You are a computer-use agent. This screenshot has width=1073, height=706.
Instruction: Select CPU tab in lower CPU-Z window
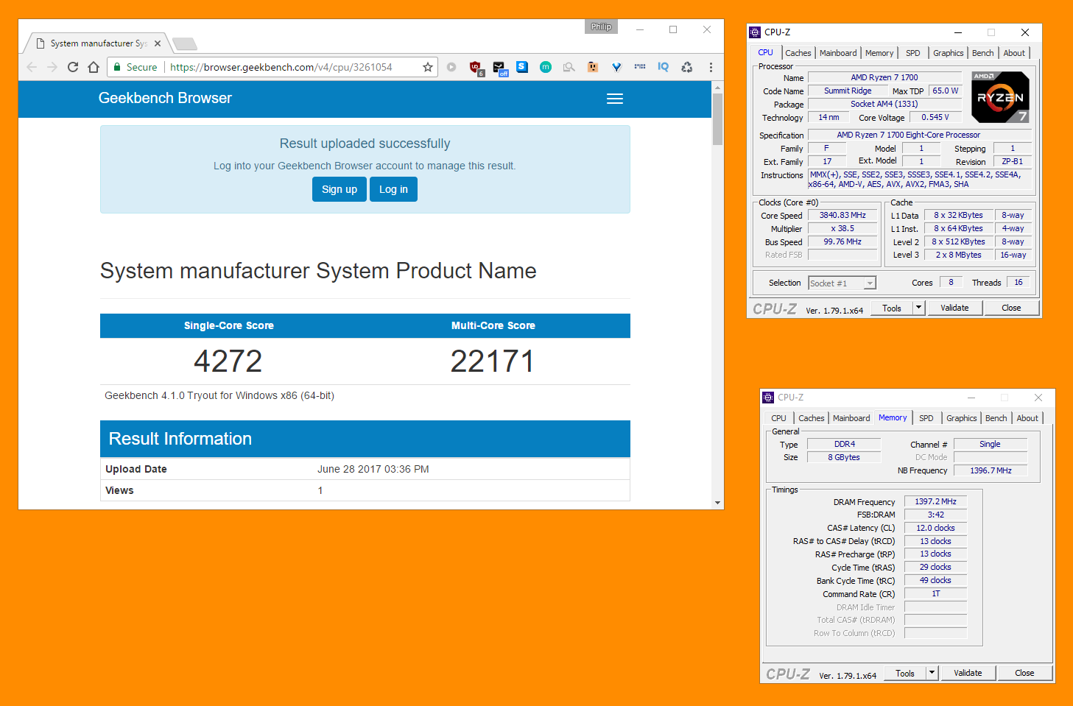coord(779,418)
